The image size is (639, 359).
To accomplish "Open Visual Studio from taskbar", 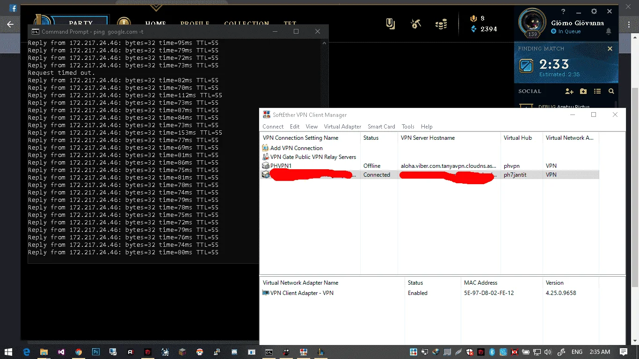I will pos(61,352).
